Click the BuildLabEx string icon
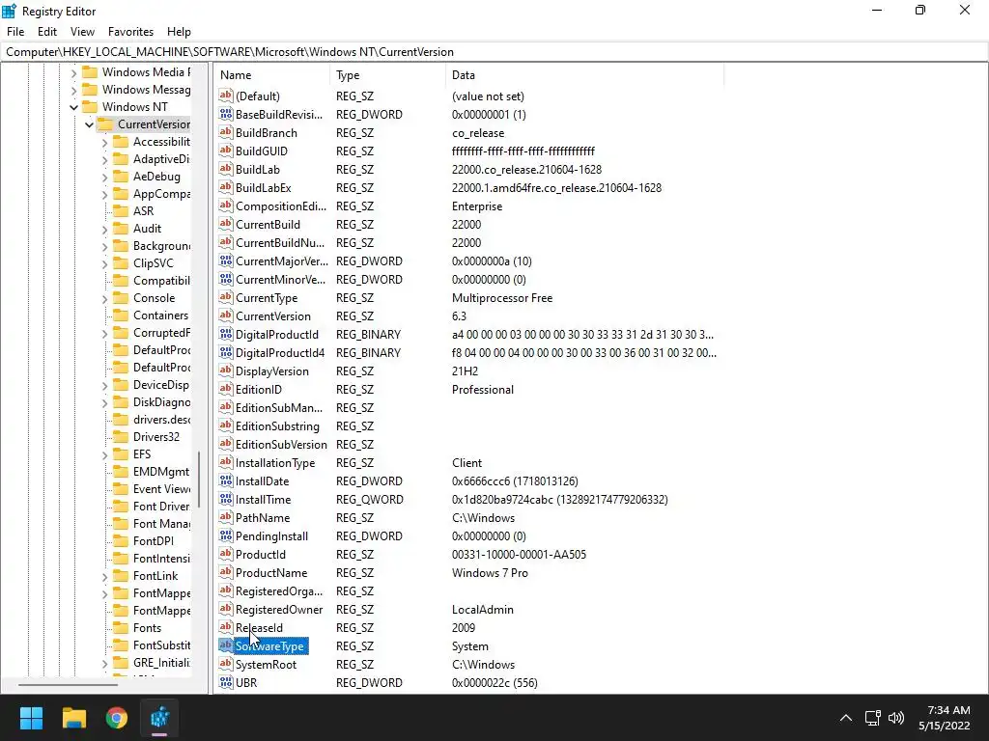The image size is (989, 741). coord(226,187)
